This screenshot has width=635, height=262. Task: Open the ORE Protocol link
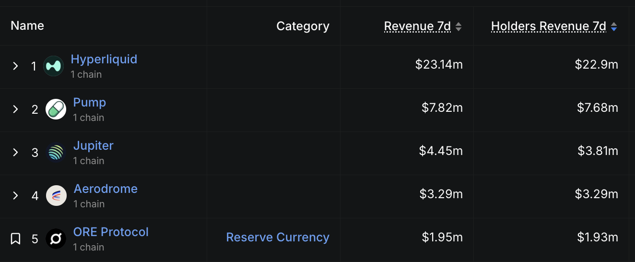coord(111,232)
